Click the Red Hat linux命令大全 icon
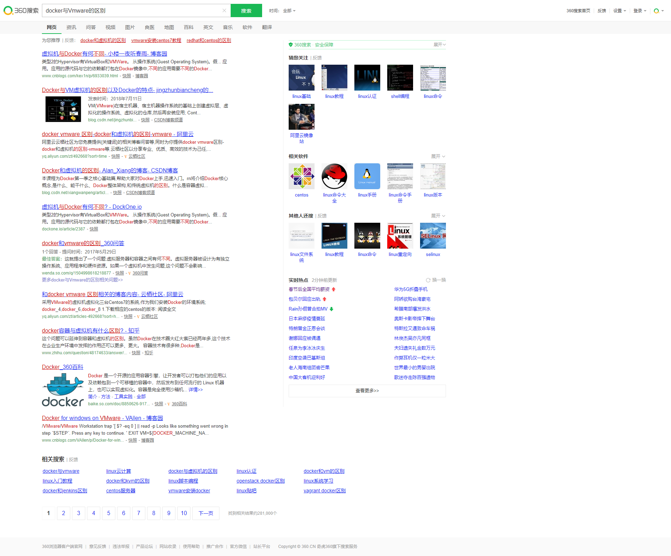 (x=334, y=176)
